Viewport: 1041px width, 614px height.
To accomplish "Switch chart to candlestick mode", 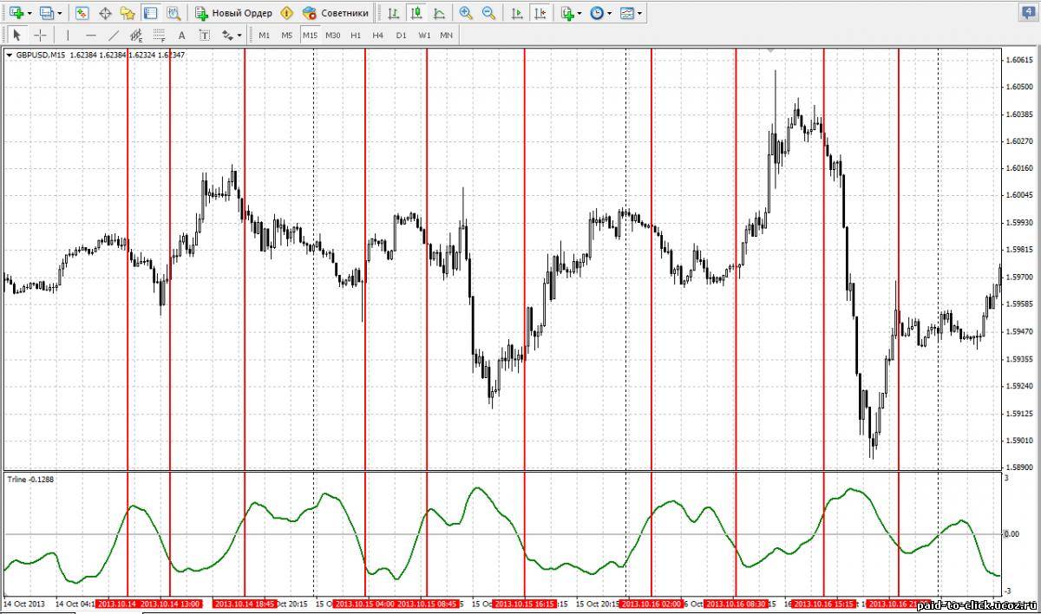I will (x=416, y=13).
